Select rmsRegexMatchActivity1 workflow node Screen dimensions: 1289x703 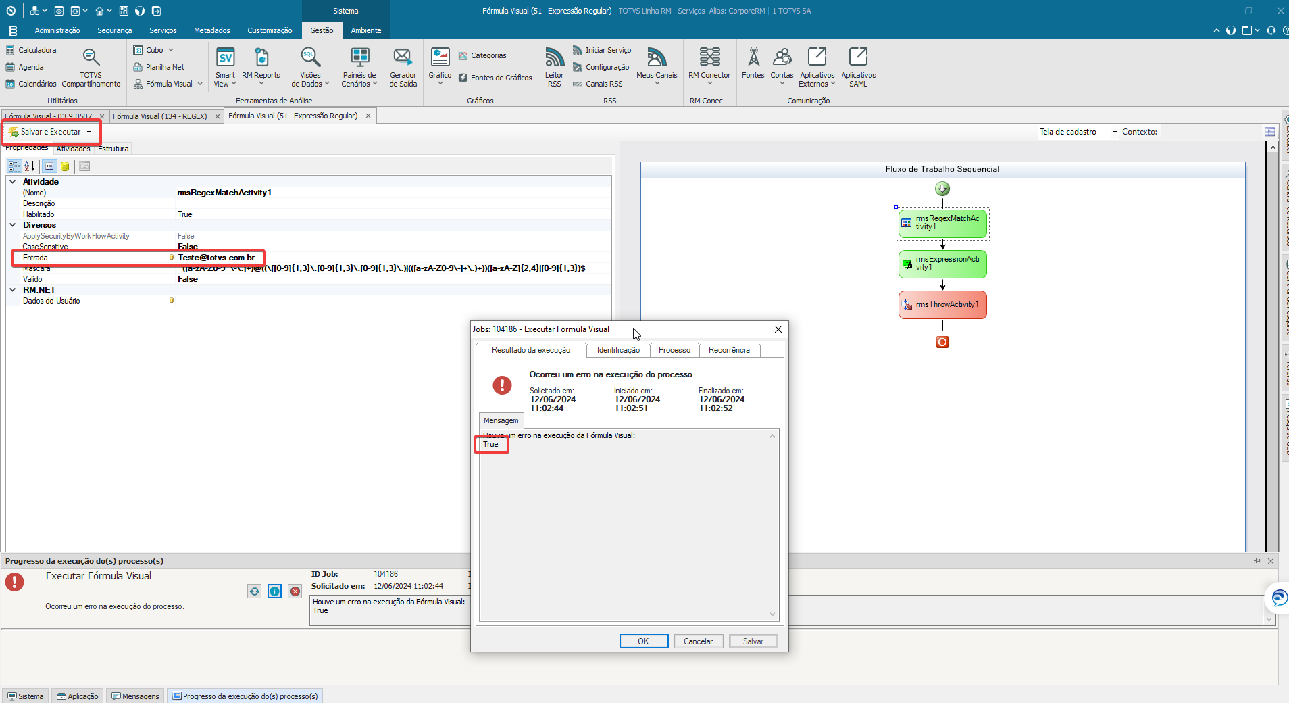coord(942,223)
